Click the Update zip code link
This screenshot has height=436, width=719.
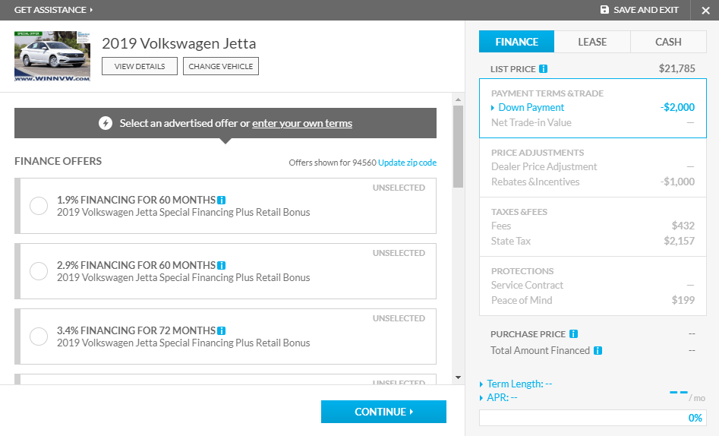coord(407,163)
